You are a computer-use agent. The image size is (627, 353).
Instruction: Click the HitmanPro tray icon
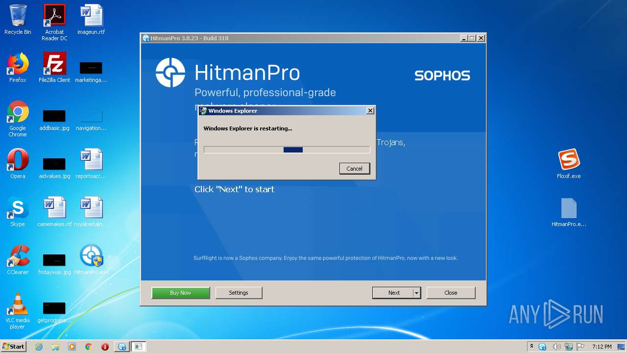tap(542, 347)
